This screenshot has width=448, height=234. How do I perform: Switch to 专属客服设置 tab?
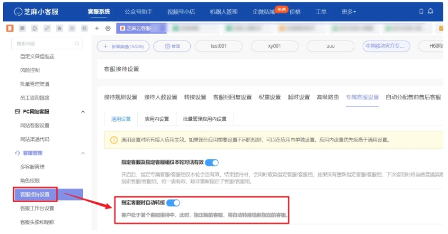point(362,98)
